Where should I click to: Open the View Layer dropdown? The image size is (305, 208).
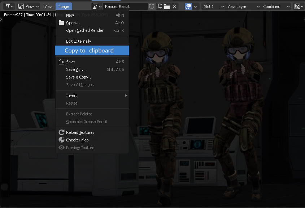click(243, 7)
